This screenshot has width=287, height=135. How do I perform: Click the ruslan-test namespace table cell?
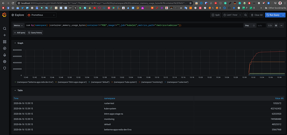click(x=109, y=103)
